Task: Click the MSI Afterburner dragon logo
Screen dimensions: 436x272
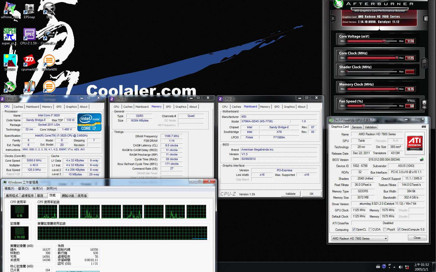Action: click(x=338, y=4)
